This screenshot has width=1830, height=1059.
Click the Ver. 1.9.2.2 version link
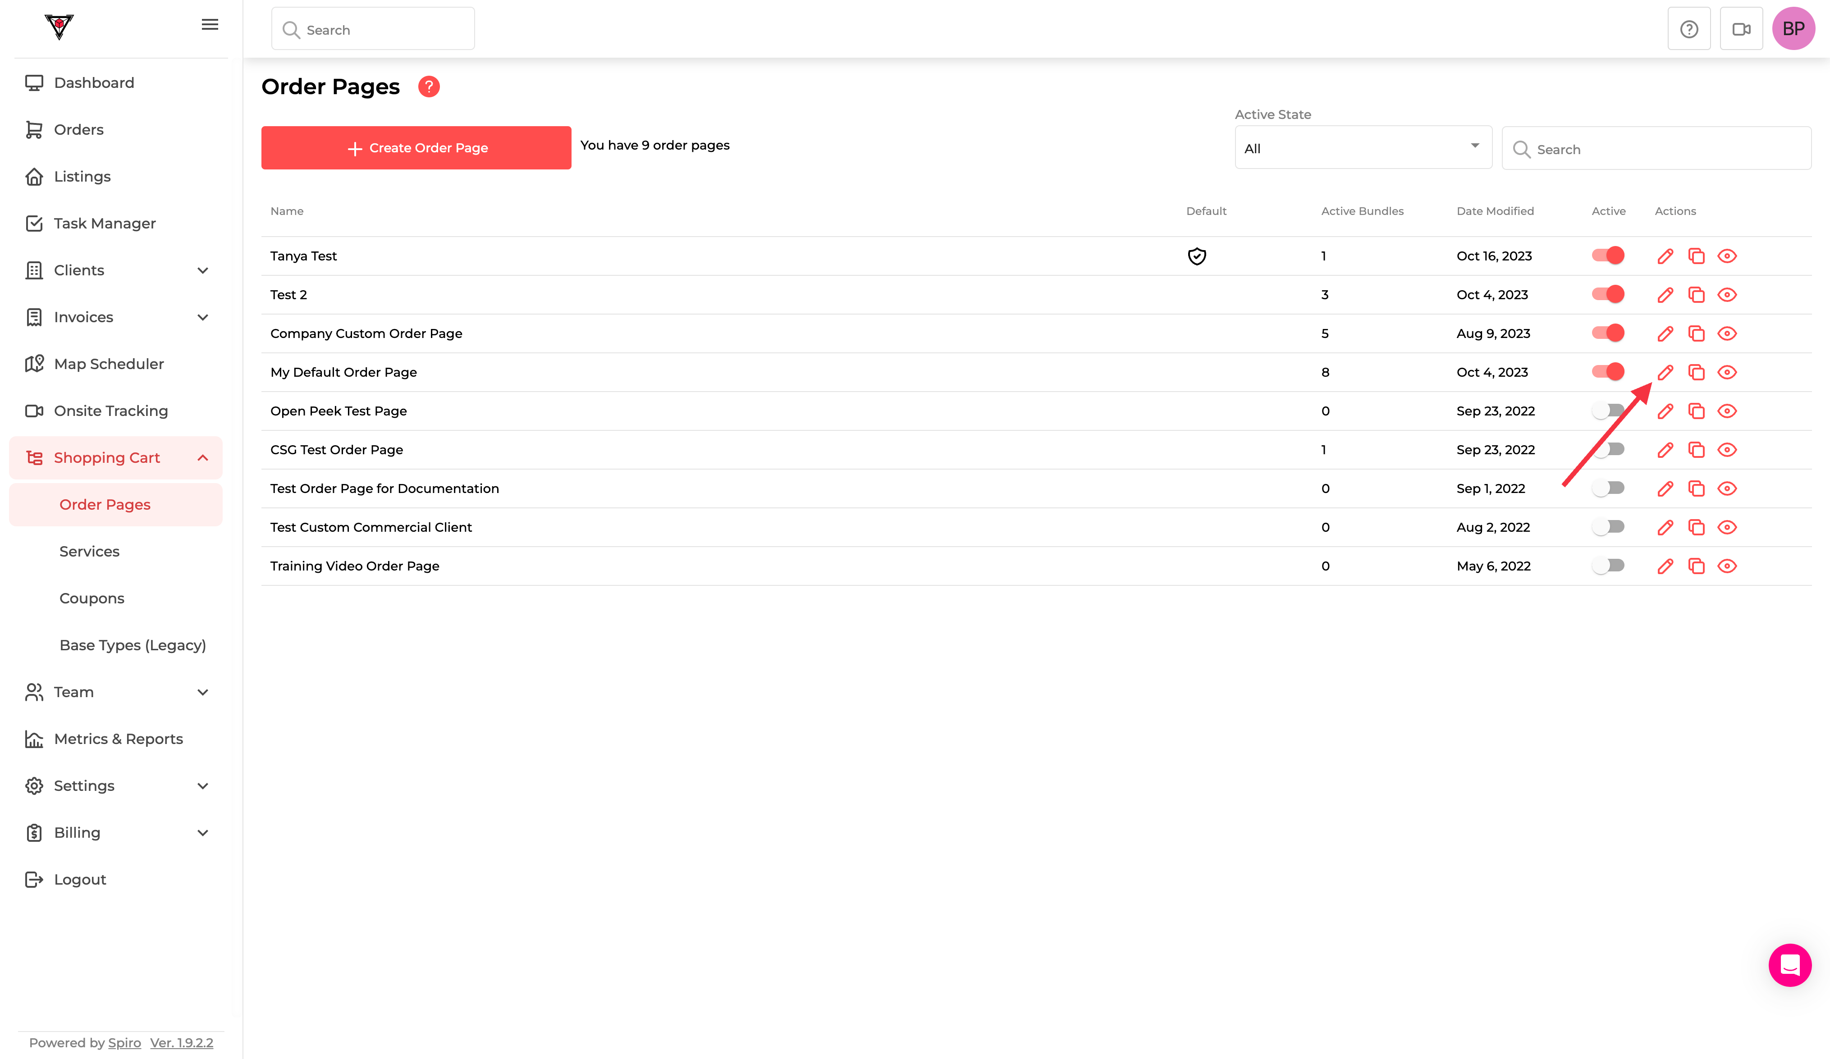pyautogui.click(x=182, y=1043)
